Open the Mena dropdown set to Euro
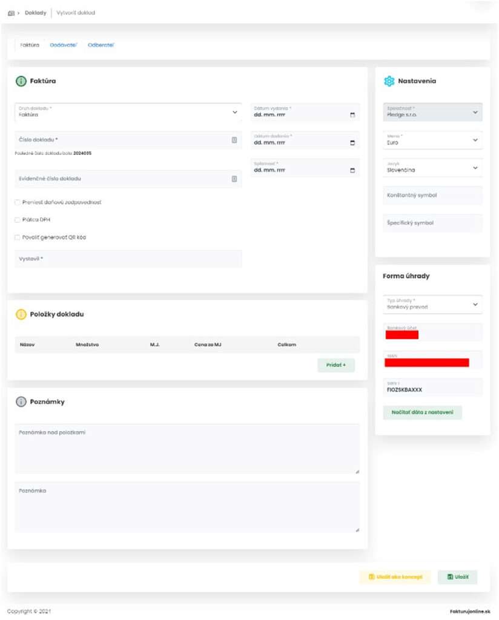The width and height of the screenshot is (499, 620). point(432,140)
